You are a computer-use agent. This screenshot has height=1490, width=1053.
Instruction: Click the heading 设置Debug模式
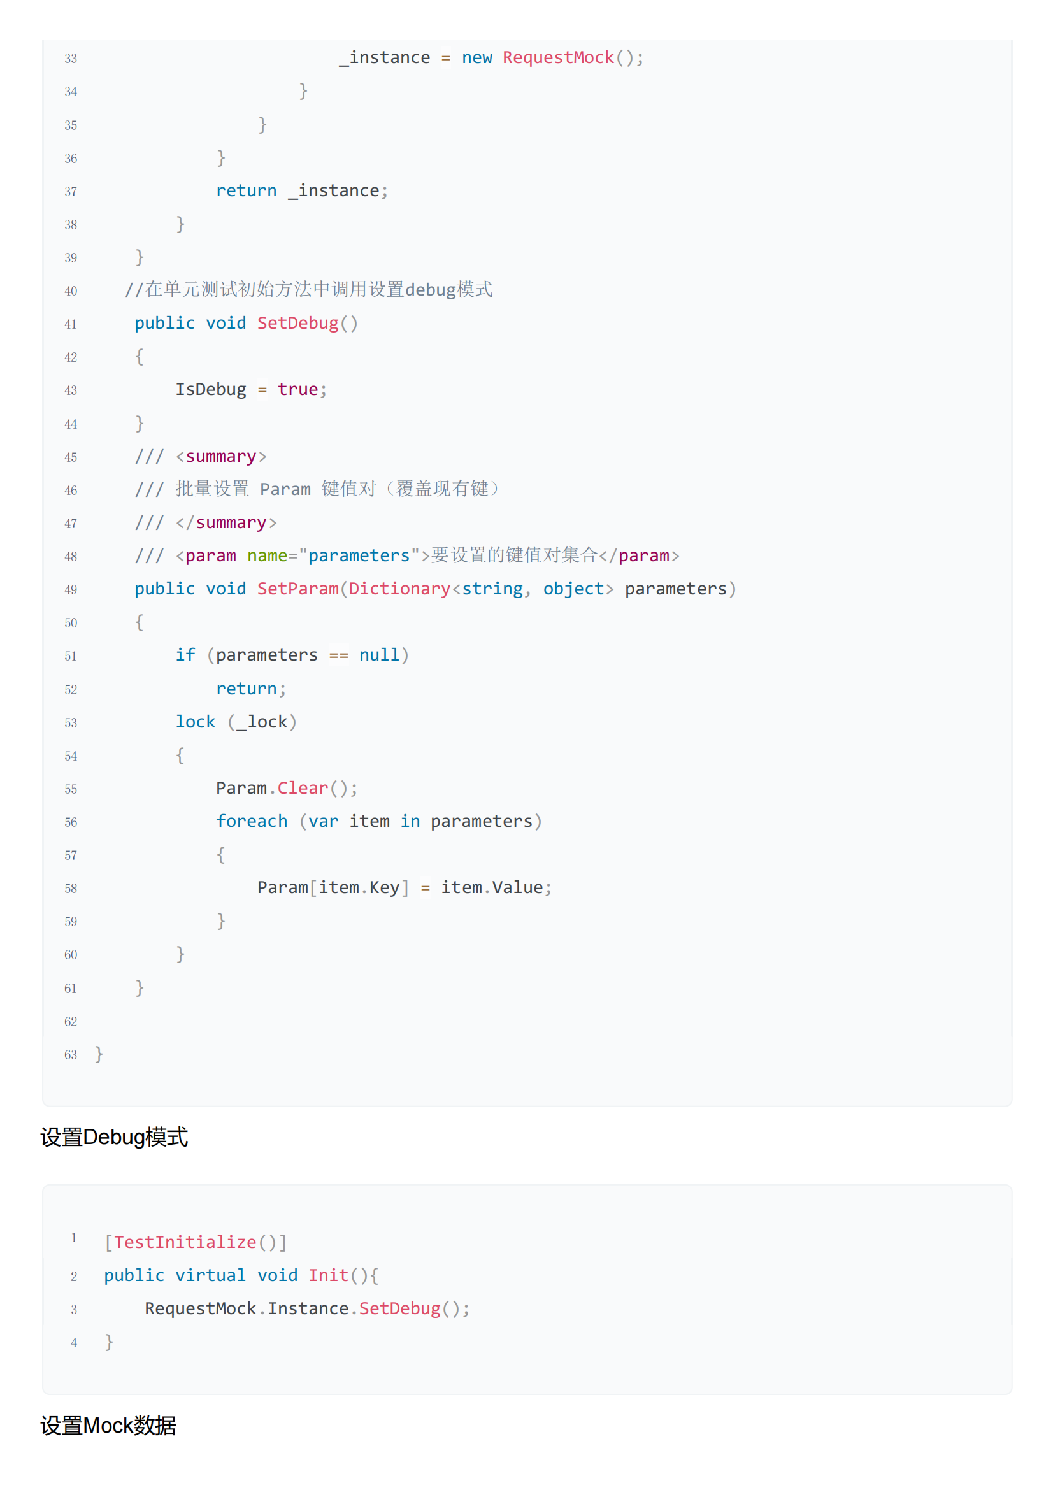[114, 1138]
